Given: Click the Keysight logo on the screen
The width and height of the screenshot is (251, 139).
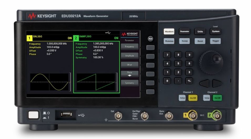Looking at the screenshot, I should [x=130, y=34].
